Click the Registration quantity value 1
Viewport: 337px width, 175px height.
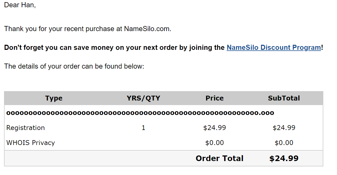click(x=143, y=128)
